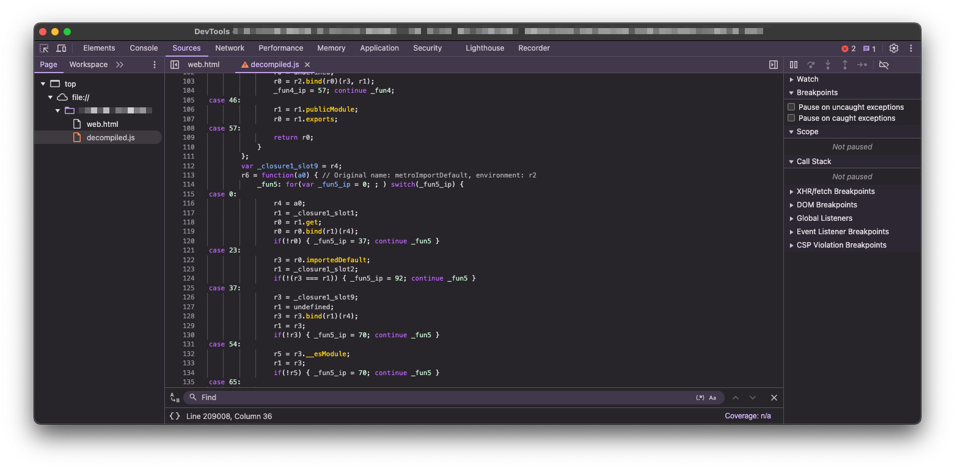Open the DevTools three-dot customize menu

(x=911, y=48)
